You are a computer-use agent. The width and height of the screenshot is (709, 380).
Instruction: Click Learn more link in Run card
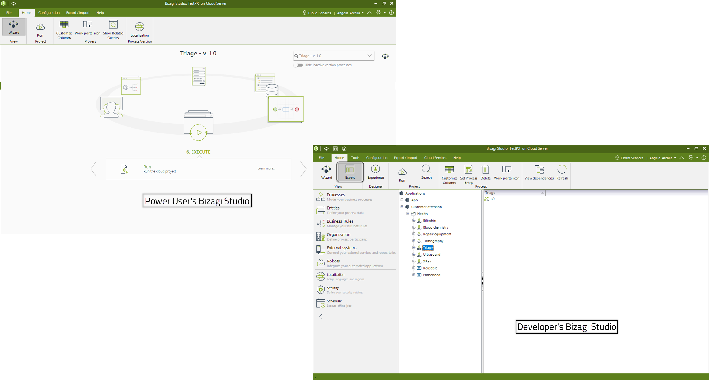266,168
